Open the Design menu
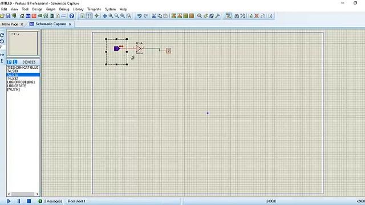This screenshot has height=205, width=365. (37, 9)
